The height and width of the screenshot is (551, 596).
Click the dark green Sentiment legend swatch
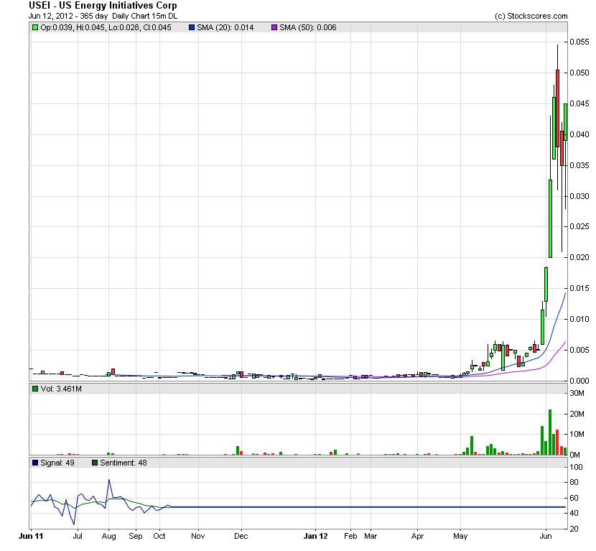point(95,463)
